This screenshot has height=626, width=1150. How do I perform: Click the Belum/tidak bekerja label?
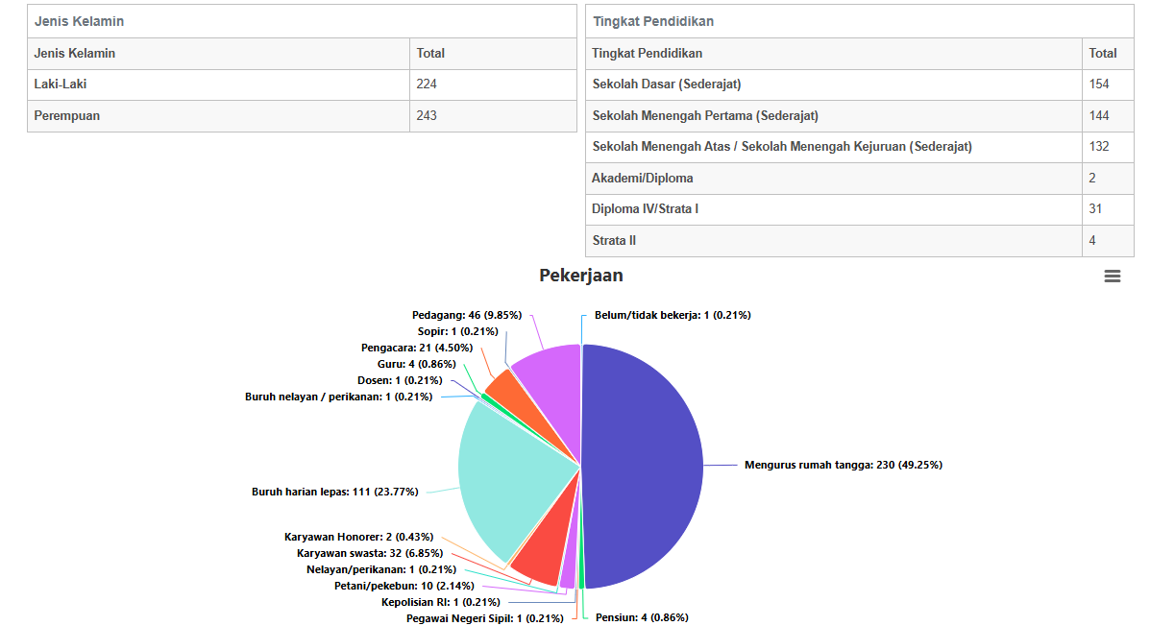coord(673,315)
